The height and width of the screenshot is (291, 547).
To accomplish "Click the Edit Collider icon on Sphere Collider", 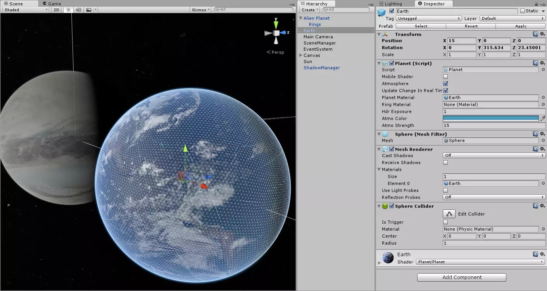I will (449, 214).
